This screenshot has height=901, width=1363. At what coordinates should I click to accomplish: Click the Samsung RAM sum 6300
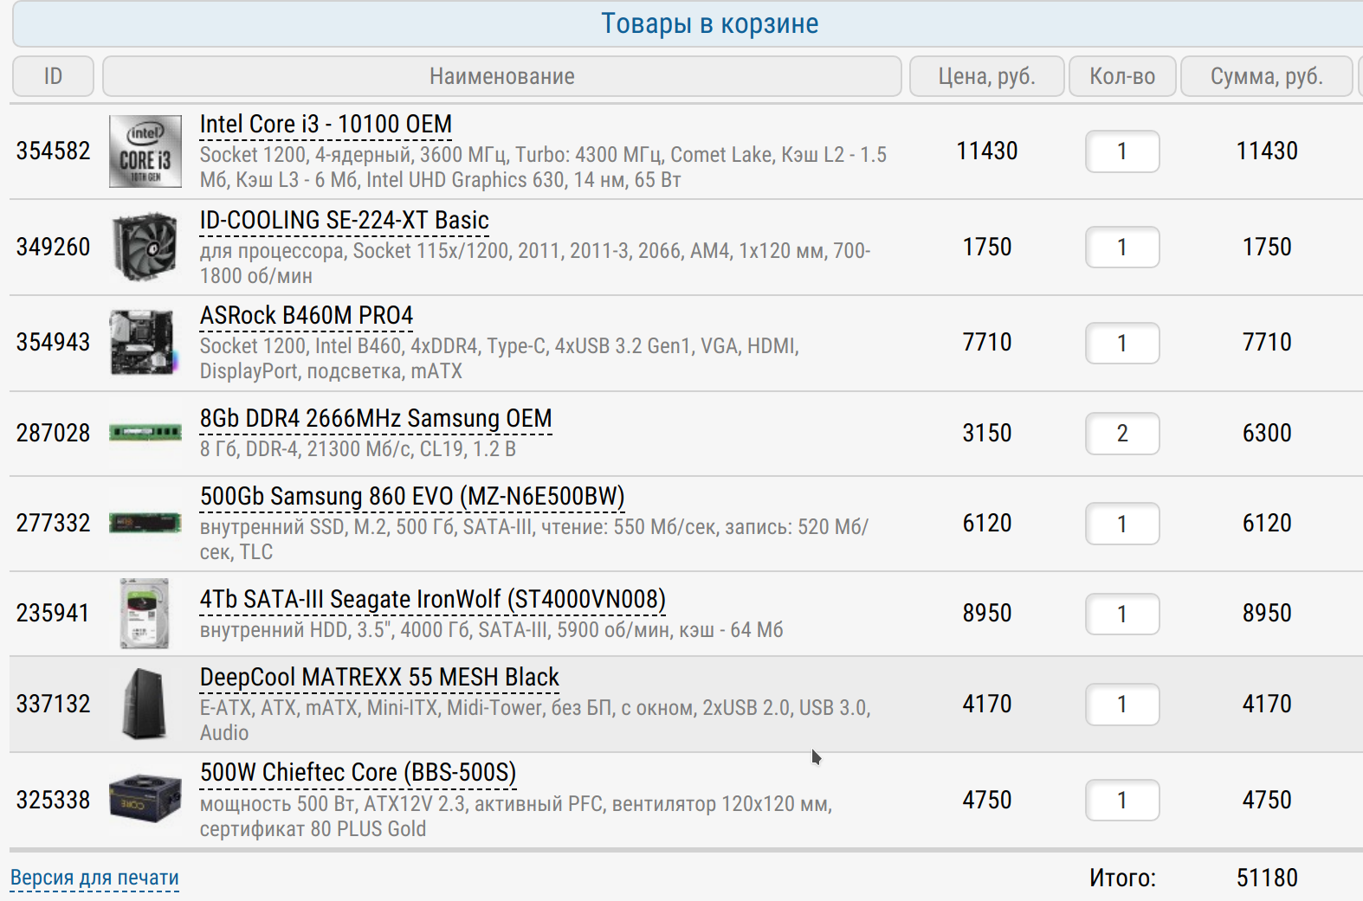point(1267,433)
